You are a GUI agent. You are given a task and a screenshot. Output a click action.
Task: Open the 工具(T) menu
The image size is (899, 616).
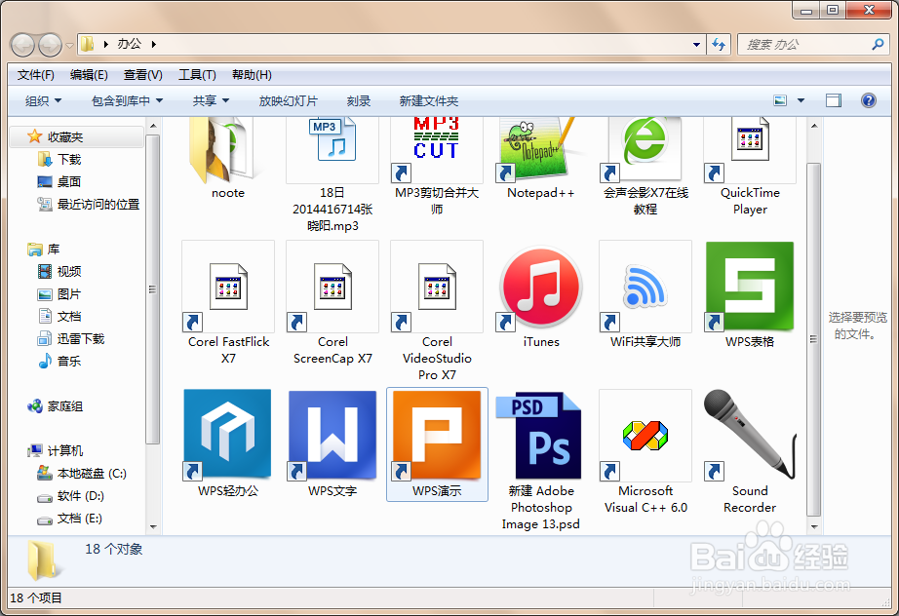click(197, 75)
